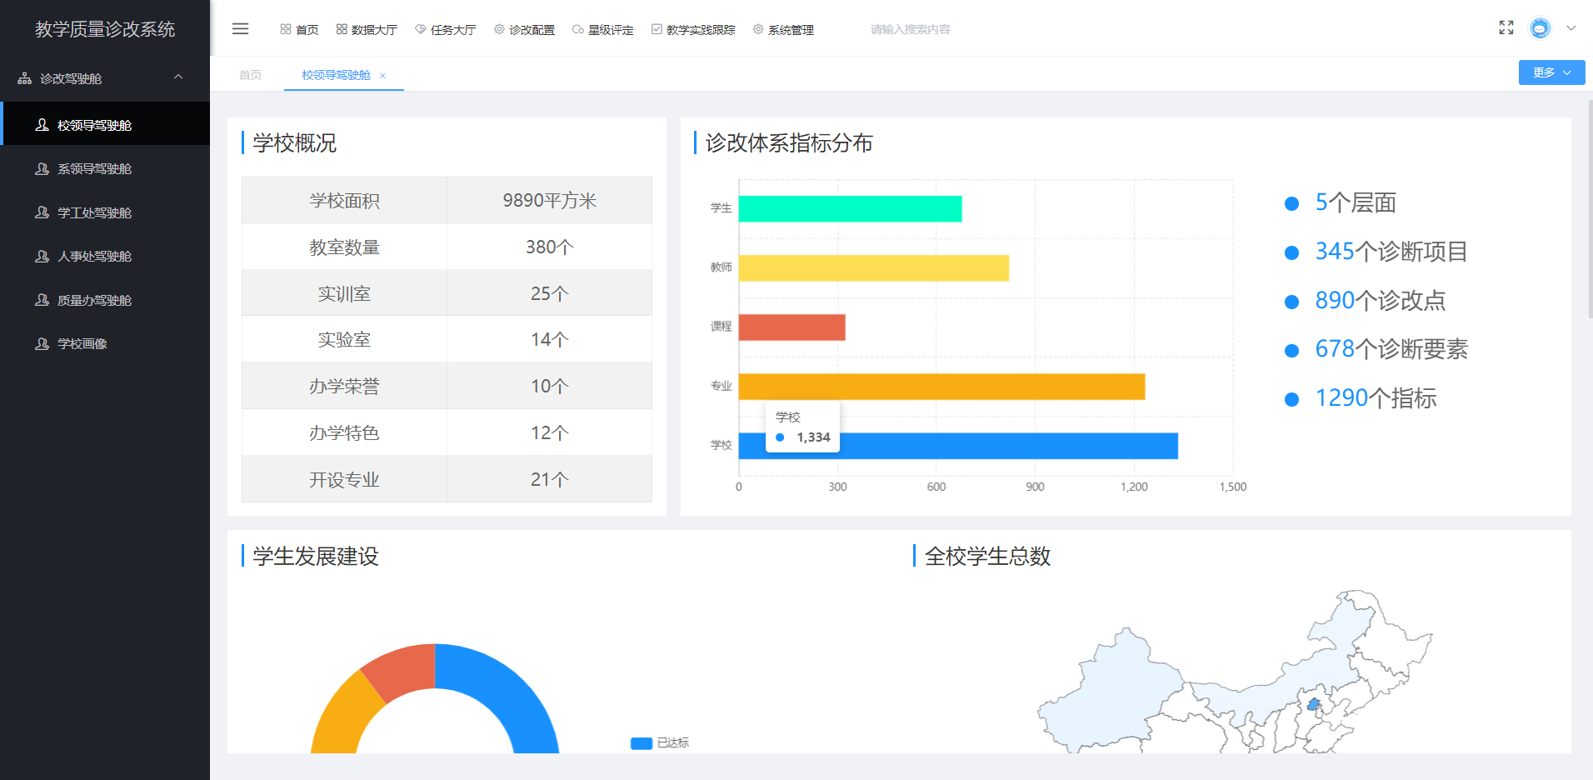This screenshot has height=780, width=1593.
Task: Click the 学生 green chart bar
Action: click(x=850, y=209)
